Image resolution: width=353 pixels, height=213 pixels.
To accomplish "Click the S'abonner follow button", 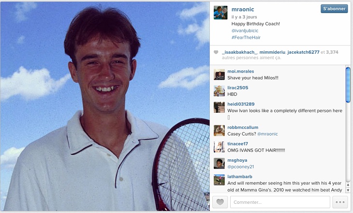I will pos(334,9).
